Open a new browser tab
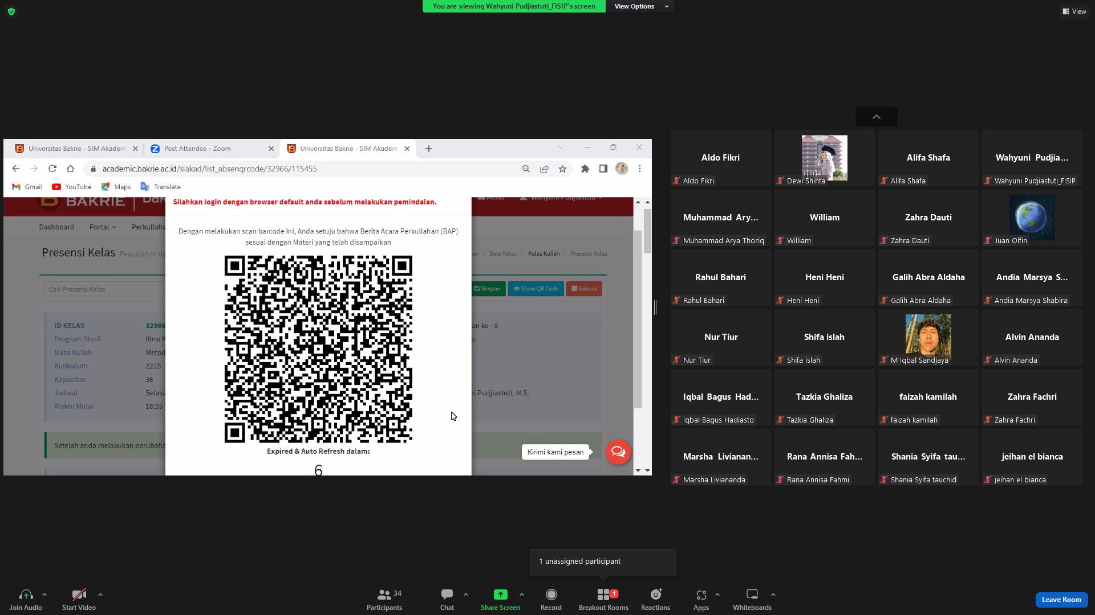The height and width of the screenshot is (615, 1095). [x=429, y=149]
